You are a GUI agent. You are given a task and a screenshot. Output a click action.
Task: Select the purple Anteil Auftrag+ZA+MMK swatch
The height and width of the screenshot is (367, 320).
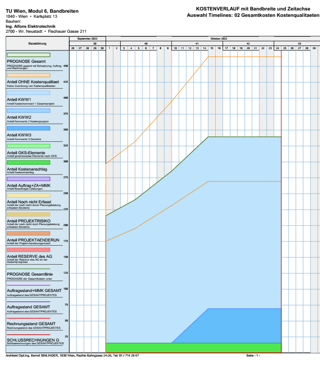[x=28, y=179]
